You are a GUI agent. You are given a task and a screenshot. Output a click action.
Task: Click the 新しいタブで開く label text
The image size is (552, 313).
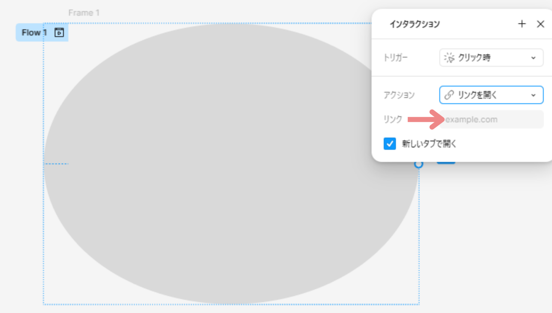click(429, 144)
